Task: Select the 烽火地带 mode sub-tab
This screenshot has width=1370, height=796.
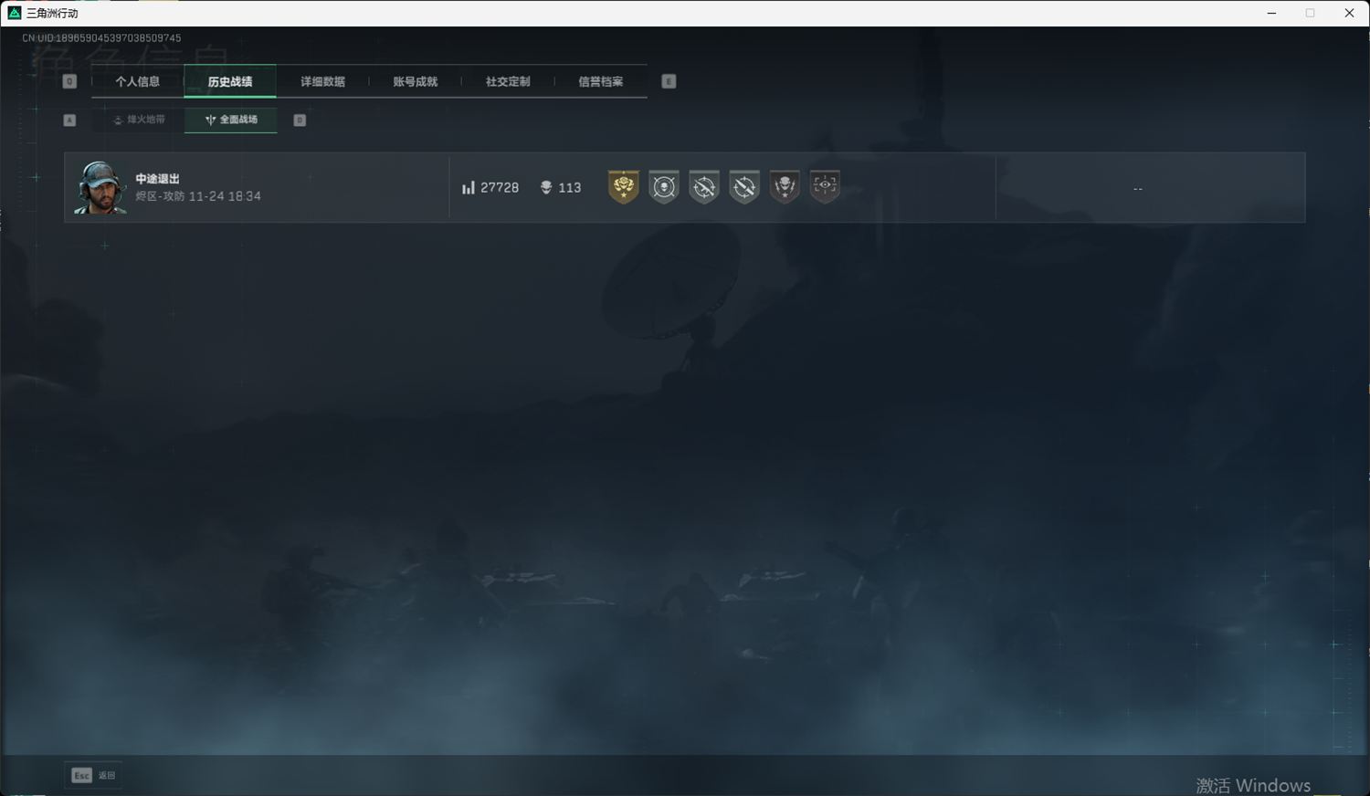Action: coord(139,120)
